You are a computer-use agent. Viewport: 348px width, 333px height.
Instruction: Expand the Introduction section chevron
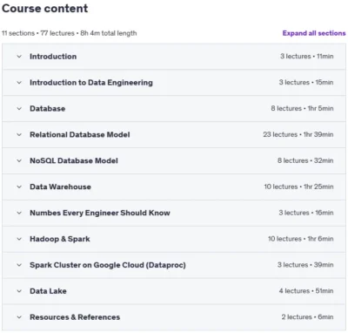click(19, 57)
